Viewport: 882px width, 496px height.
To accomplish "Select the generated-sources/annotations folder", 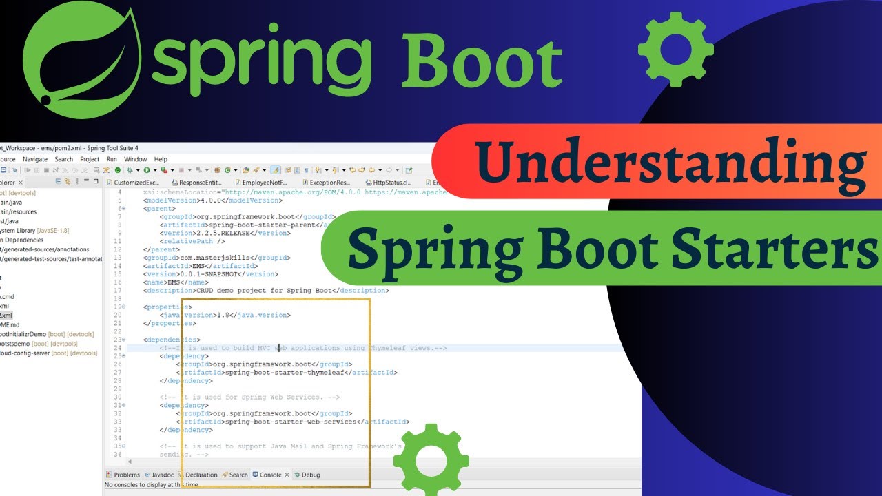I will tap(45, 249).
